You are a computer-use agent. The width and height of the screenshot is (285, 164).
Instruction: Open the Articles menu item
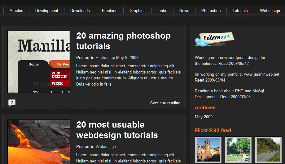16,11
